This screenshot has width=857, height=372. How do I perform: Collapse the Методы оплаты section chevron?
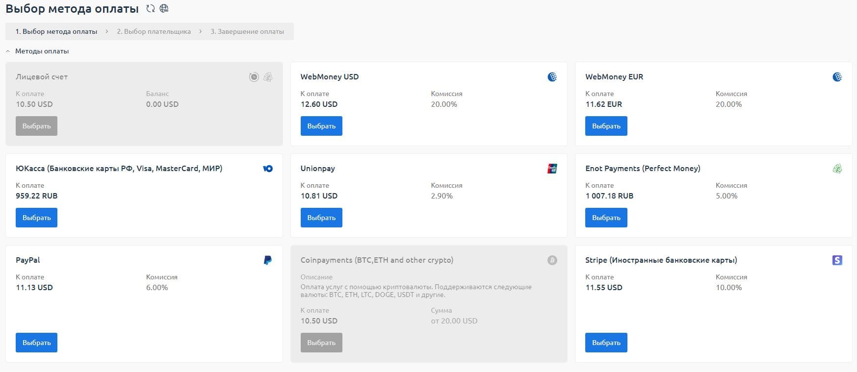pos(8,51)
